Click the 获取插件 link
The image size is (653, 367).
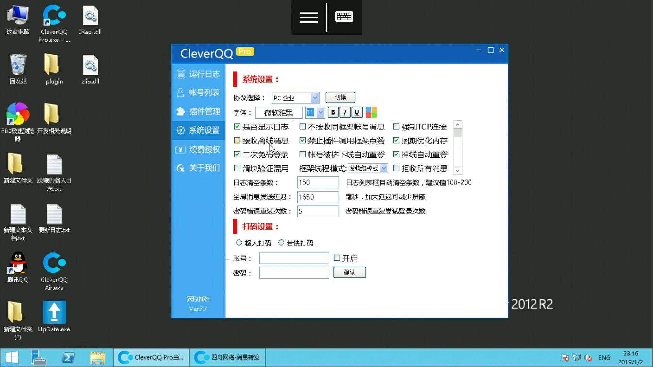(x=198, y=299)
